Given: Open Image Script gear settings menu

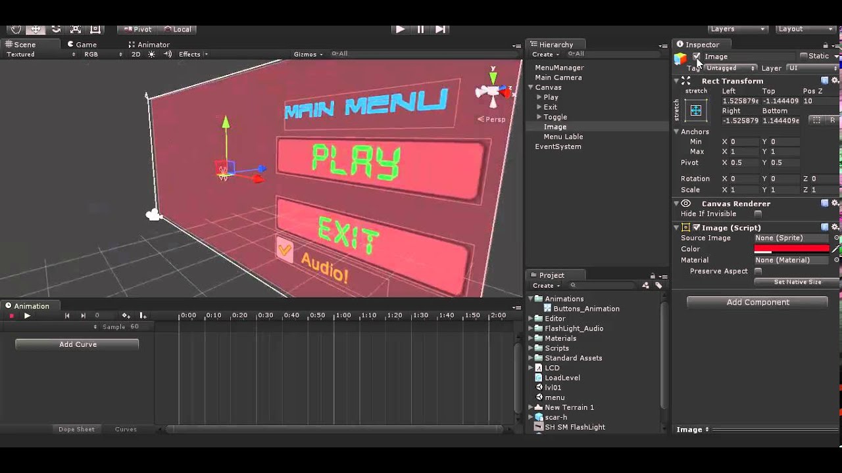Looking at the screenshot, I should coord(835,227).
